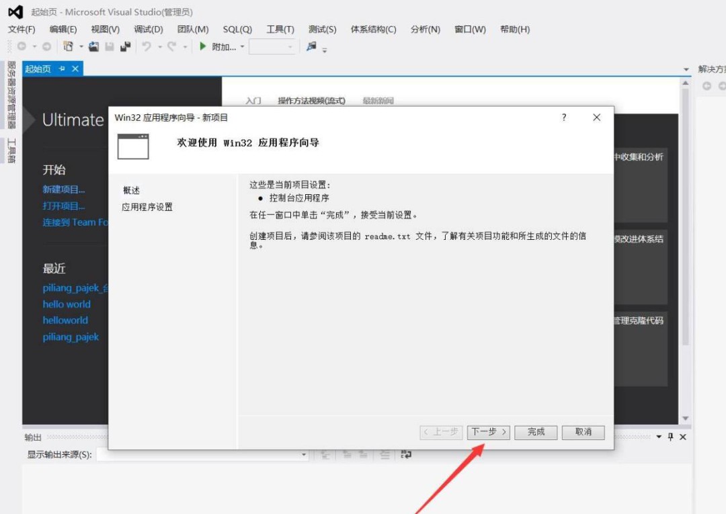
Task: Open the 显示输出来源 dropdown
Action: pyautogui.click(x=302, y=454)
